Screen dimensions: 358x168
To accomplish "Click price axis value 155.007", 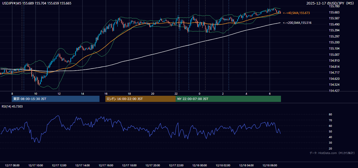I will (334, 55).
